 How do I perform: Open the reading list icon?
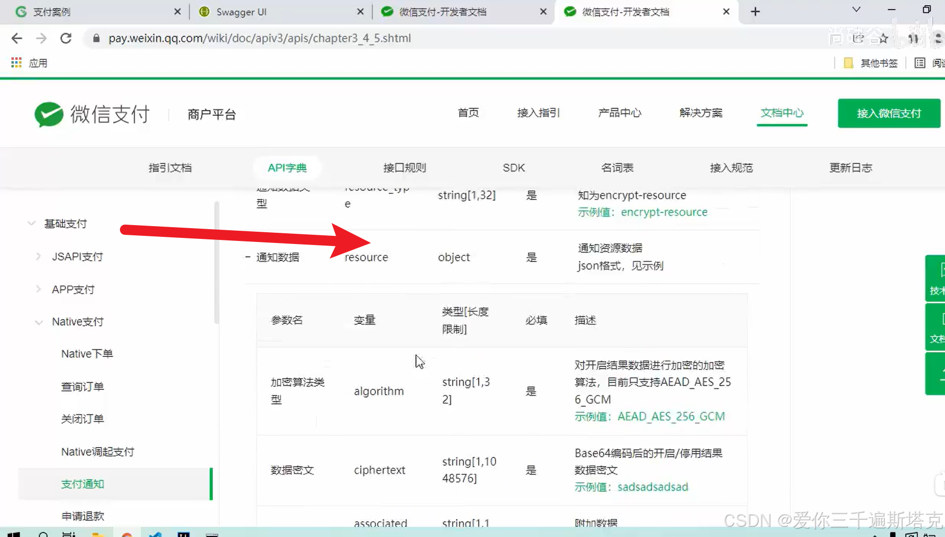pyautogui.click(x=919, y=63)
